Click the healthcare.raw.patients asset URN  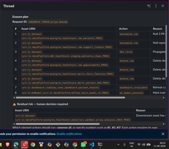pyautogui.click(x=62, y=36)
